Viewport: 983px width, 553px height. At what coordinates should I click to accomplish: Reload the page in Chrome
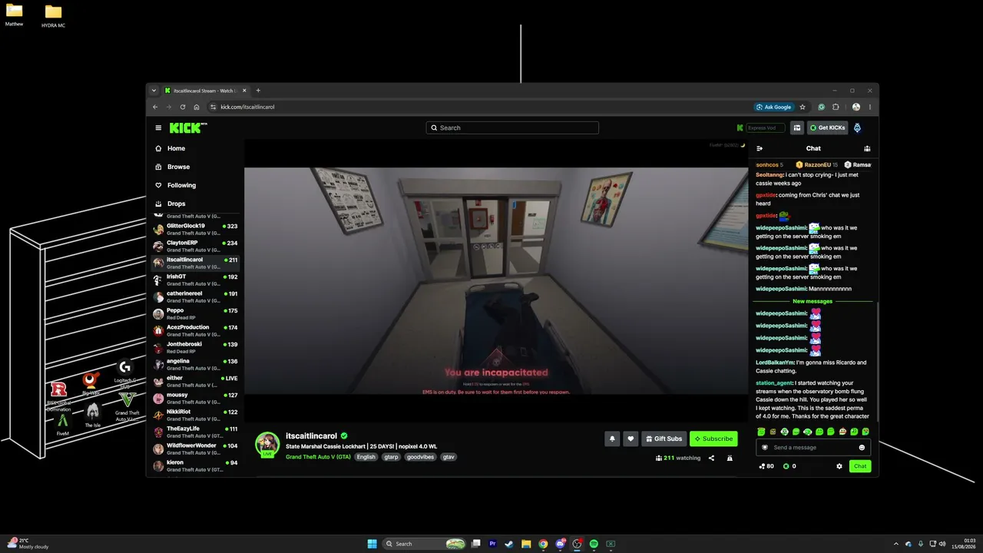[183, 107]
